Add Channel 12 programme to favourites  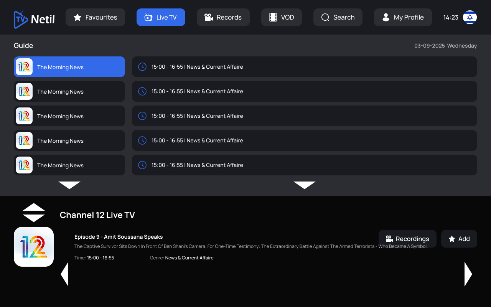pyautogui.click(x=459, y=239)
